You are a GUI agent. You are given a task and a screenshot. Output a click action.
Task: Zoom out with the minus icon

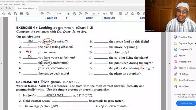(x=80, y=14)
